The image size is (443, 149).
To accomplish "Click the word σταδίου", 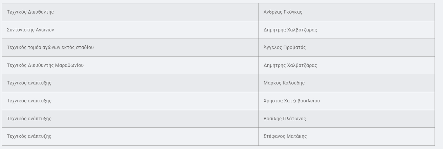I will click(x=85, y=47).
